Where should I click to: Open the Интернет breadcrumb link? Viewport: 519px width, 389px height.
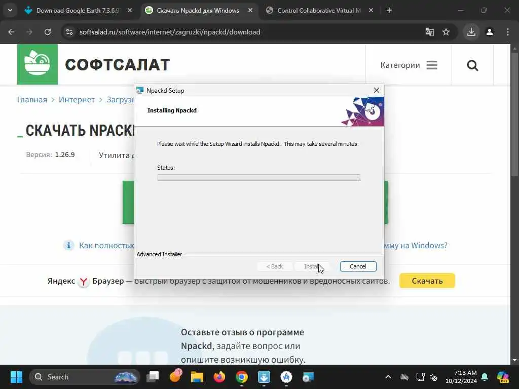(77, 100)
